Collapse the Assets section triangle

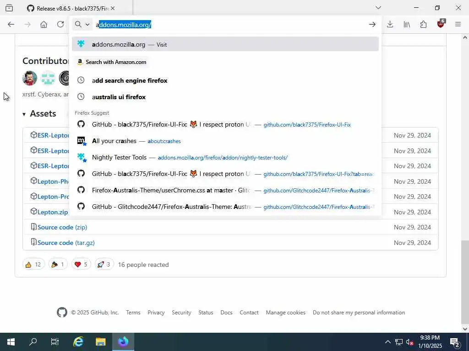[24, 114]
